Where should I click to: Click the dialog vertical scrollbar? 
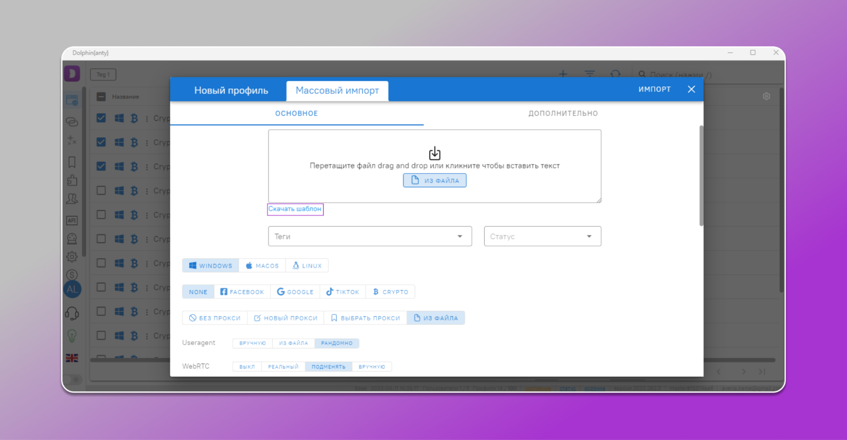(701, 176)
